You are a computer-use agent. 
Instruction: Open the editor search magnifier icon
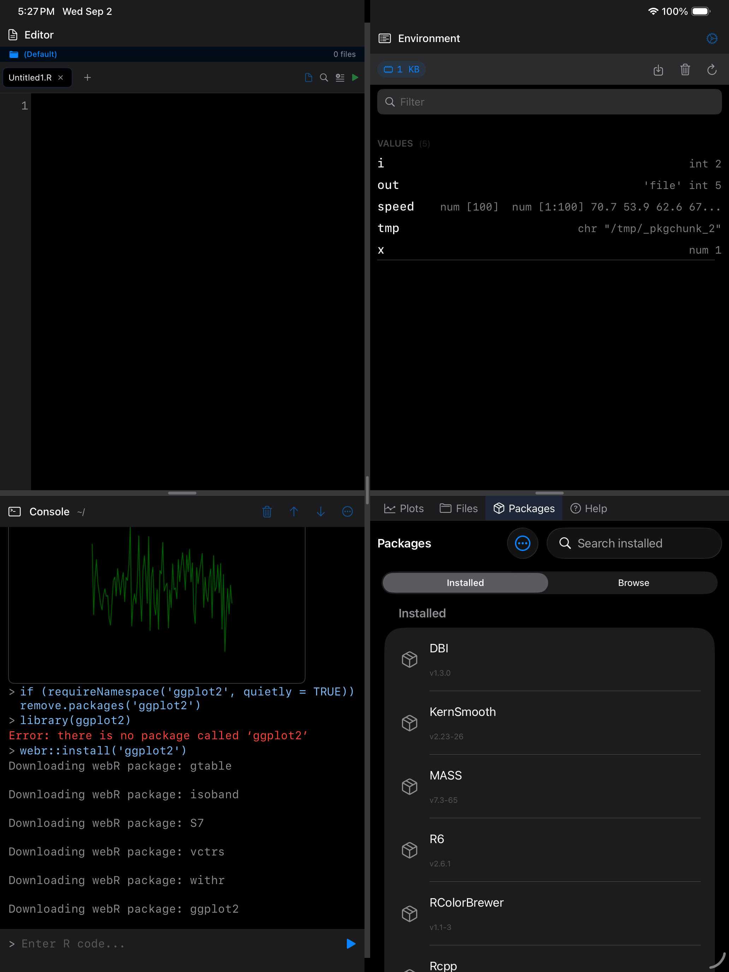pyautogui.click(x=324, y=77)
